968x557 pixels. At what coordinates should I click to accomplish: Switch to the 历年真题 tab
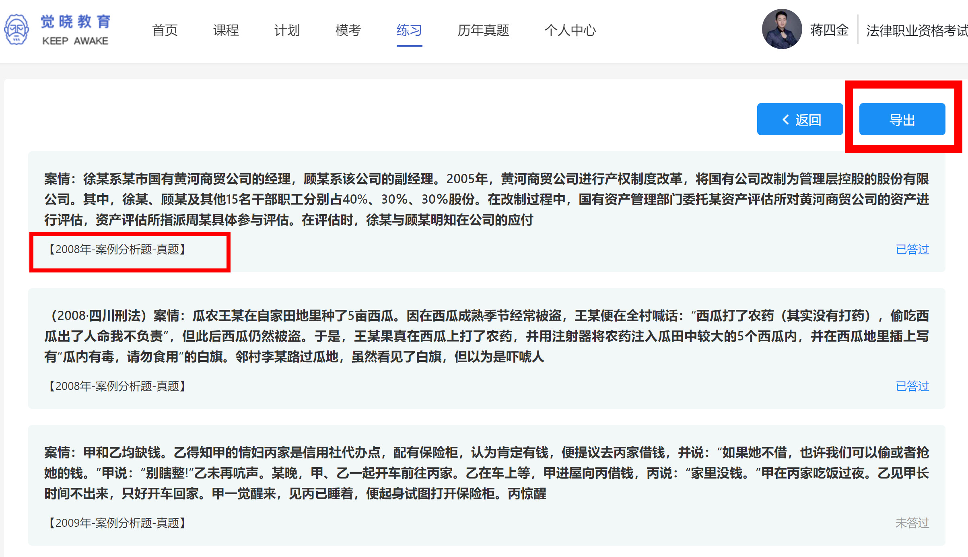click(484, 30)
